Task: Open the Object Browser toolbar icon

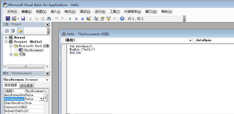Action: point(108,19)
